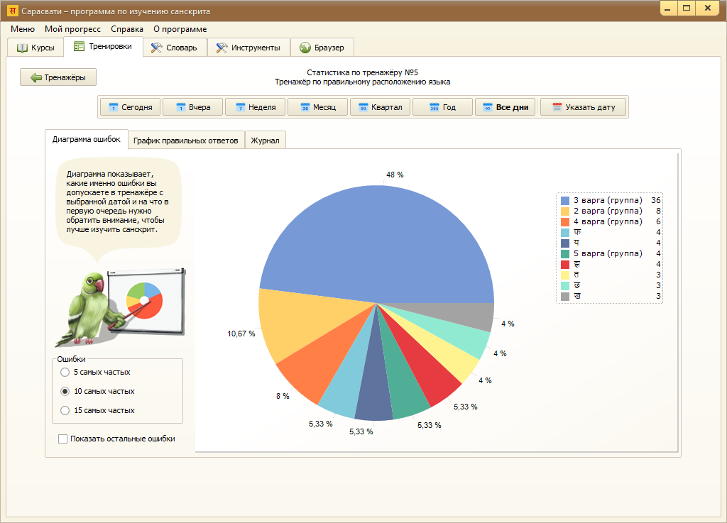
Task: Click the globe icon on Браузер tab
Action: point(305,48)
